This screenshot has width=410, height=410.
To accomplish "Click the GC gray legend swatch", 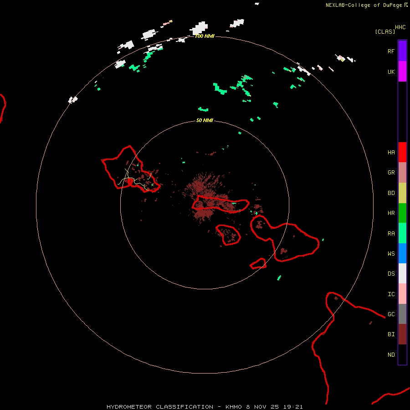I will click(x=402, y=314).
